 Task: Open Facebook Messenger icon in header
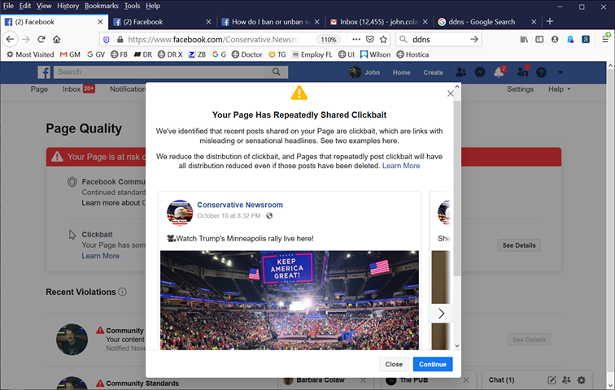pyautogui.click(x=481, y=72)
